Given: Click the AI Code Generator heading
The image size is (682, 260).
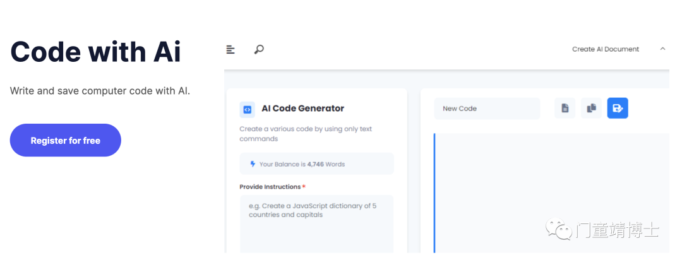Looking at the screenshot, I should click(x=302, y=109).
